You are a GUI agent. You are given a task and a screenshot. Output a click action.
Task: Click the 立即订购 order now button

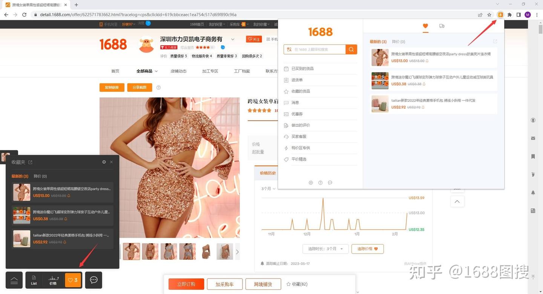pyautogui.click(x=186, y=284)
